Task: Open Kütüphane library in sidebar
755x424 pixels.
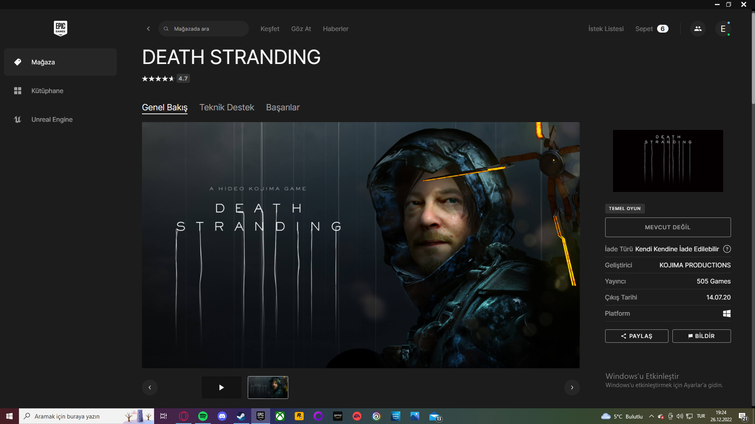Action: tap(47, 91)
